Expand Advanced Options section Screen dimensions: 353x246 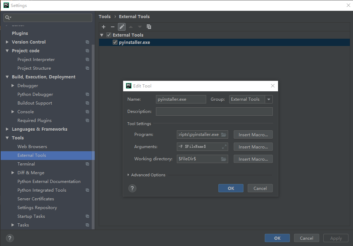click(128, 175)
